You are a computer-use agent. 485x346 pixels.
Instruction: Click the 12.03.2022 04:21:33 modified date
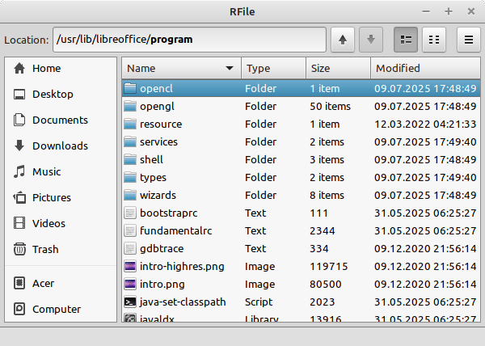pyautogui.click(x=425, y=124)
